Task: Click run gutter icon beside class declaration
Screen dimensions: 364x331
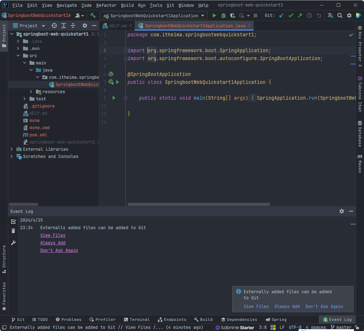Action: point(118,82)
